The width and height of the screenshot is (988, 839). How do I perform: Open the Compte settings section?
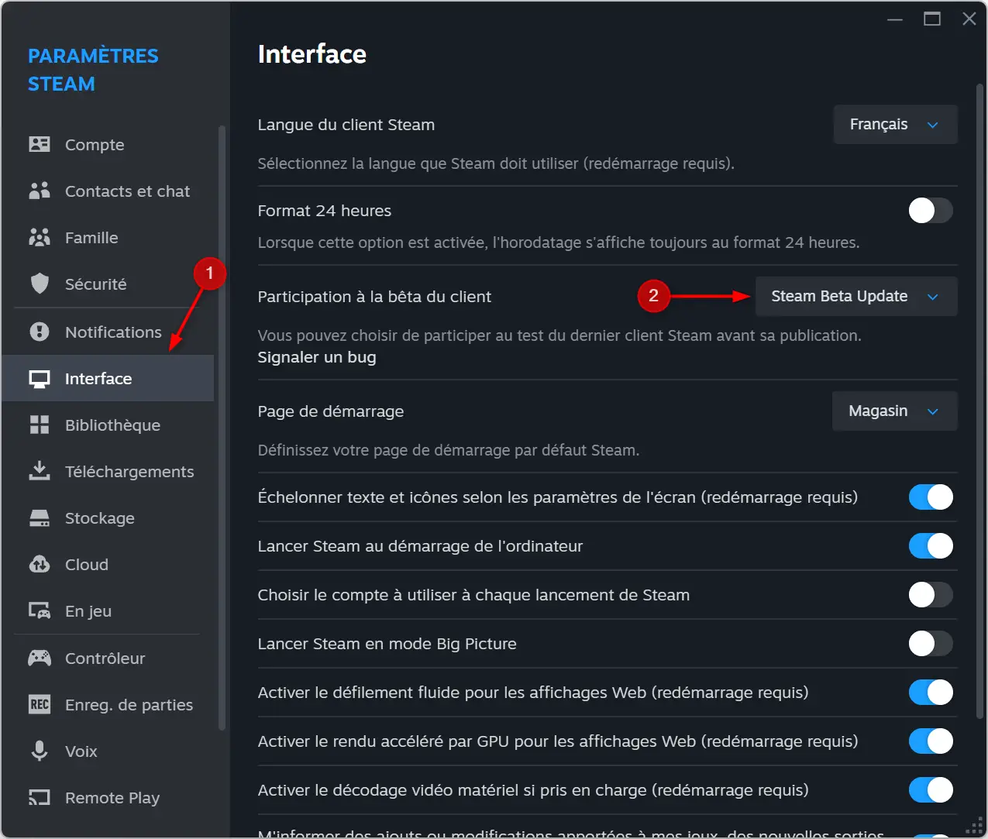[x=108, y=144]
